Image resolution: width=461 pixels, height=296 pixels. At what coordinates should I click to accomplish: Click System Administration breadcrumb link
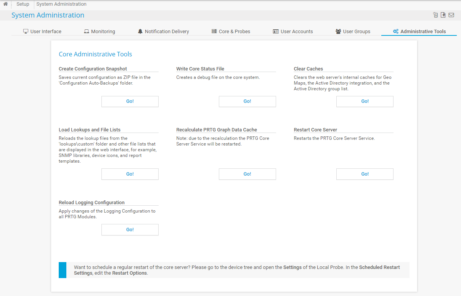[61, 4]
